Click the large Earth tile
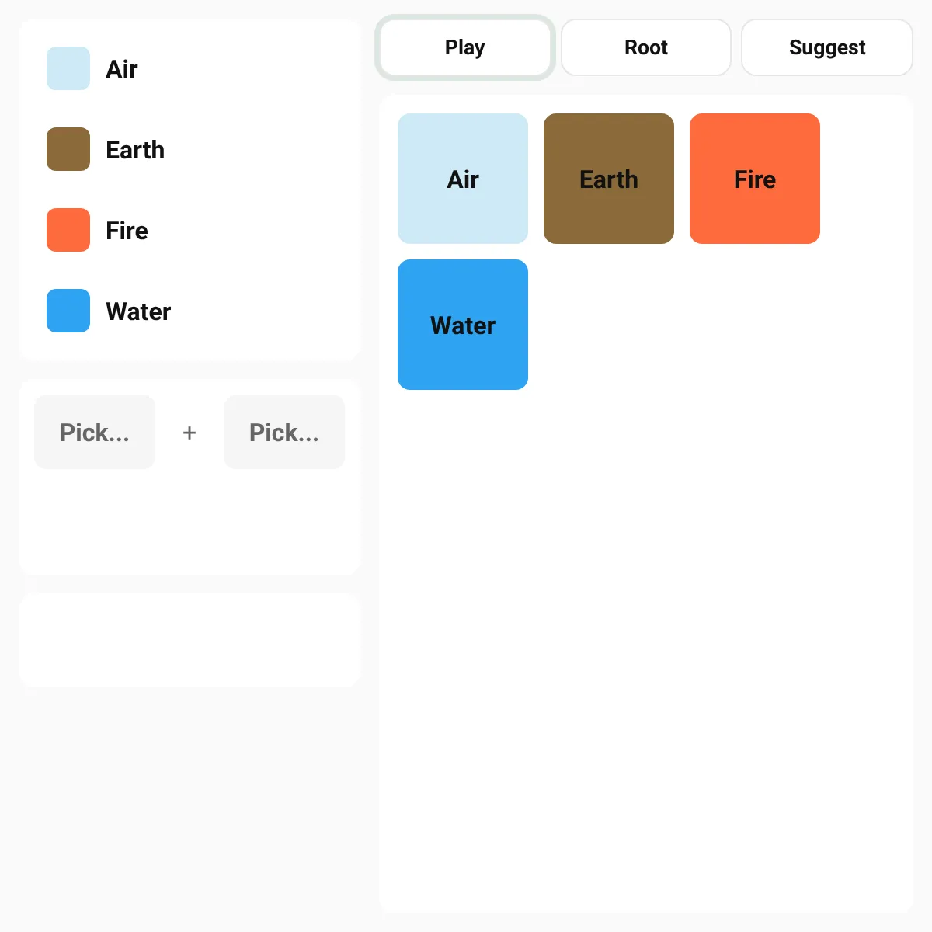The height and width of the screenshot is (932, 932). tap(609, 179)
